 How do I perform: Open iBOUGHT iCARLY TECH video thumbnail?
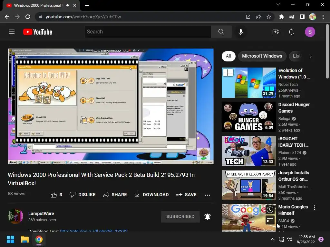tap(249, 151)
